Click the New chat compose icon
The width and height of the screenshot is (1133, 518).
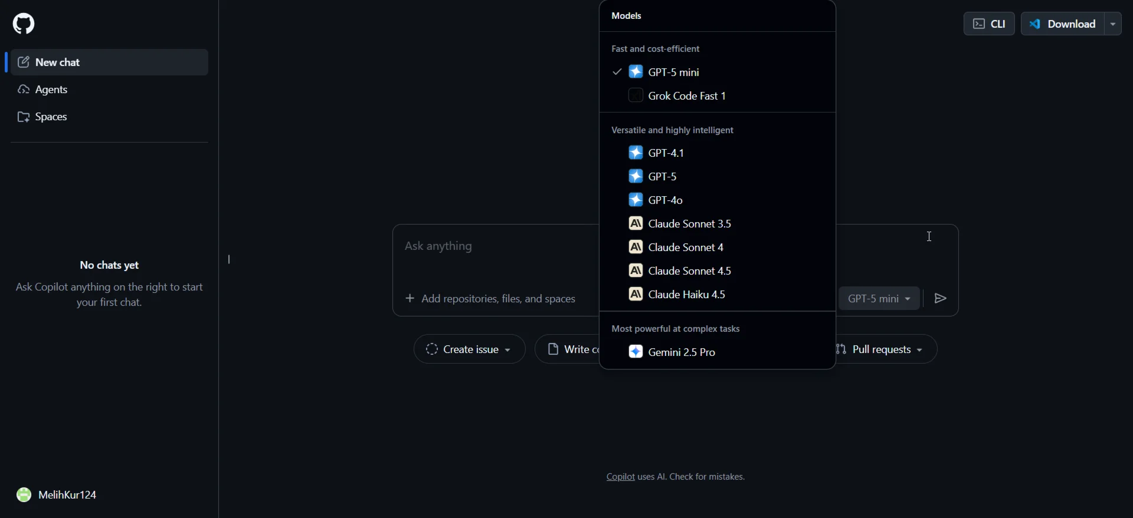point(24,62)
